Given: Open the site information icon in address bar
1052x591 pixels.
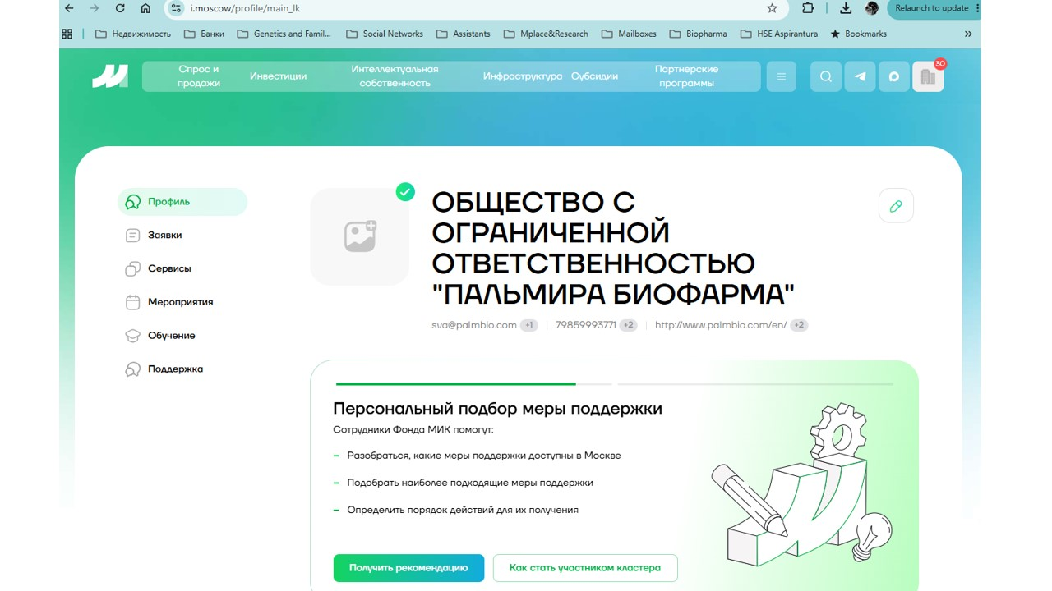Looking at the screenshot, I should pos(174,8).
